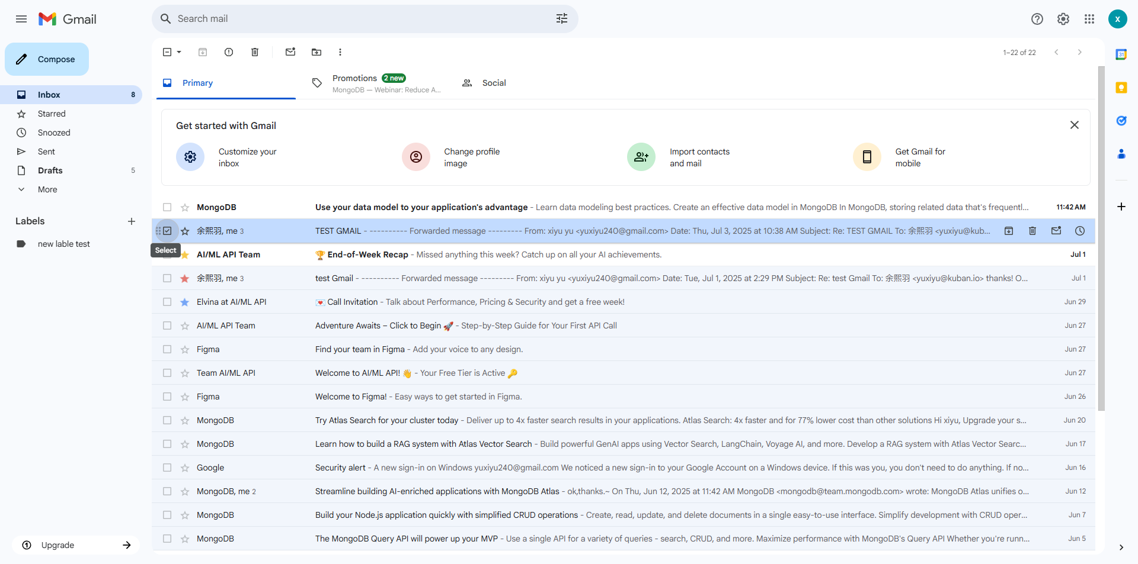Go to newer messages arrow
The width and height of the screenshot is (1138, 564).
coord(1056,52)
